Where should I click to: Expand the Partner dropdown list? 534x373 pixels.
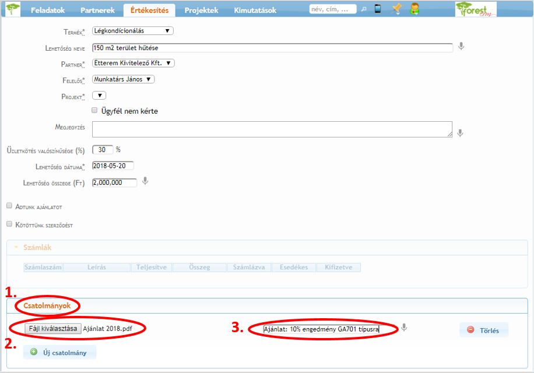pos(133,63)
